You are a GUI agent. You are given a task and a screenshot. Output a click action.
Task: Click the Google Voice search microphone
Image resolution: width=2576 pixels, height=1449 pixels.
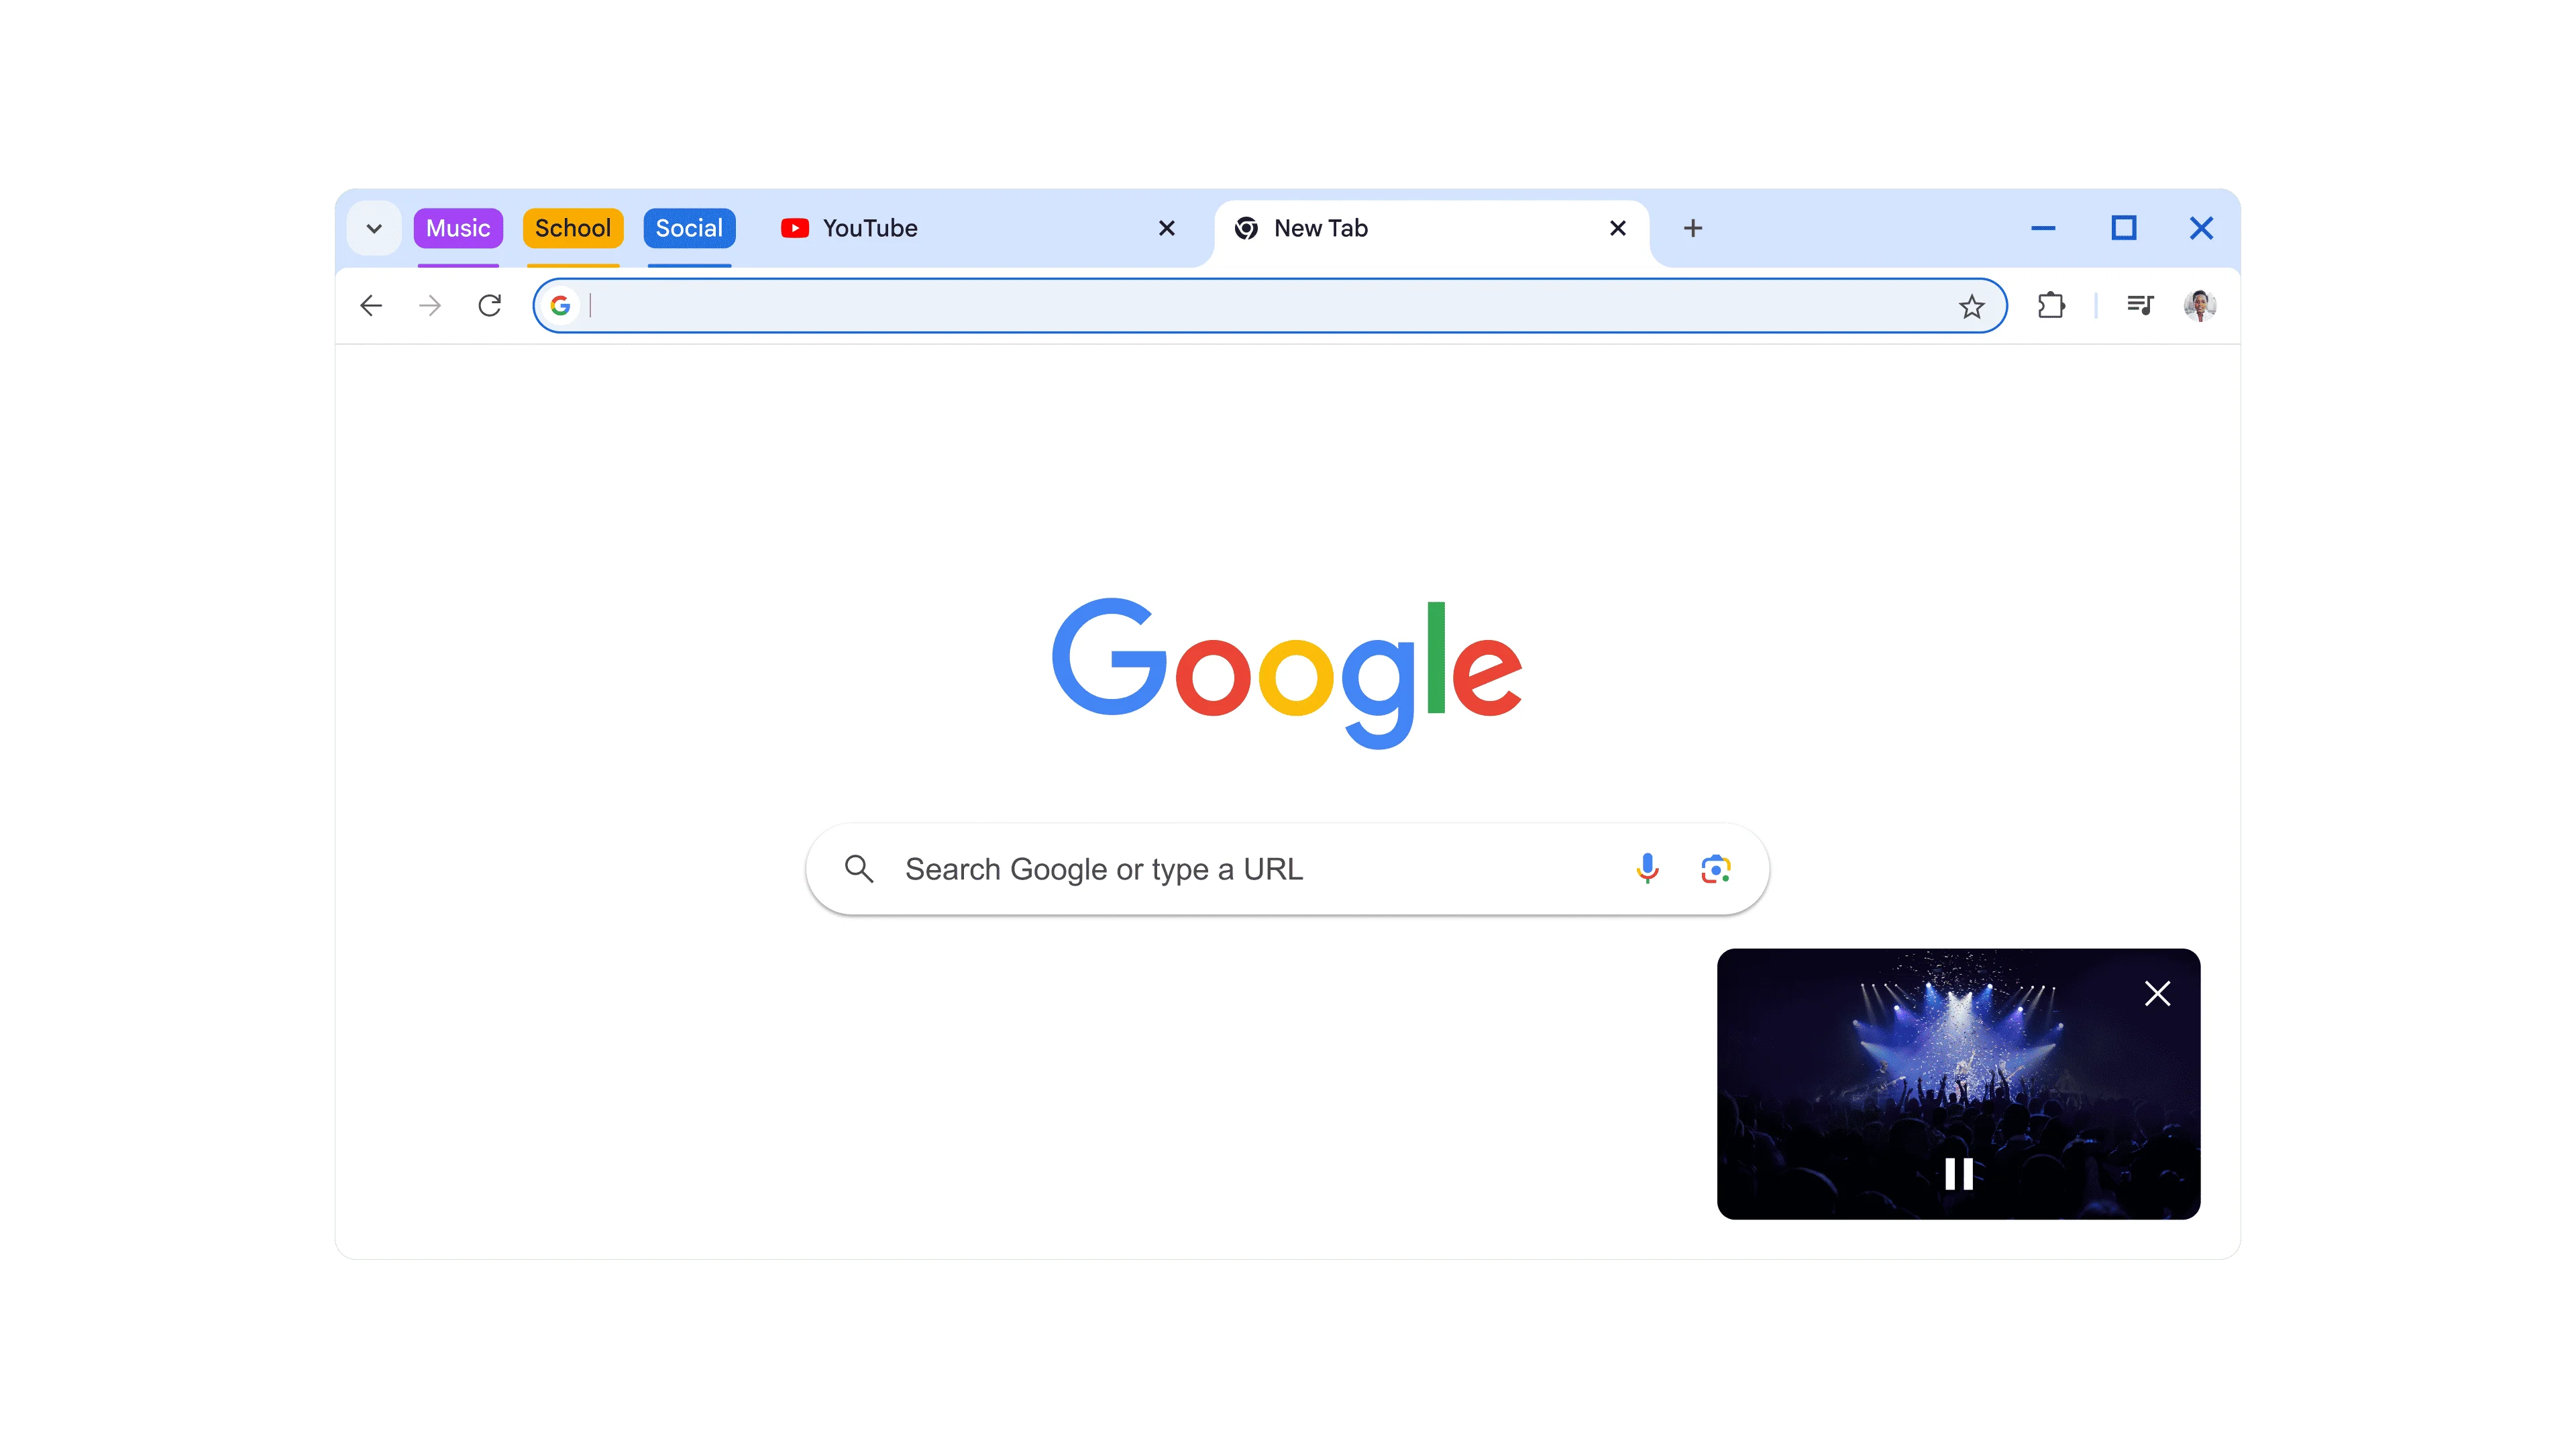point(1647,869)
